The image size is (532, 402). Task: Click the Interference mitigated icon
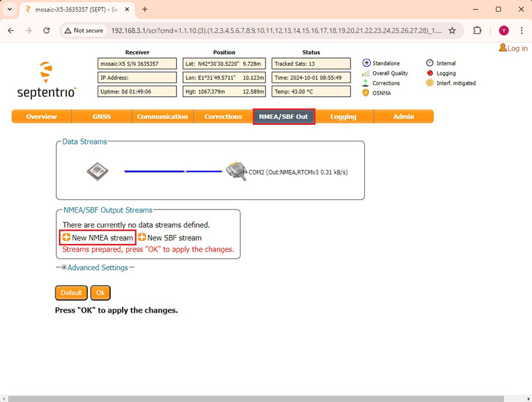pyautogui.click(x=430, y=83)
